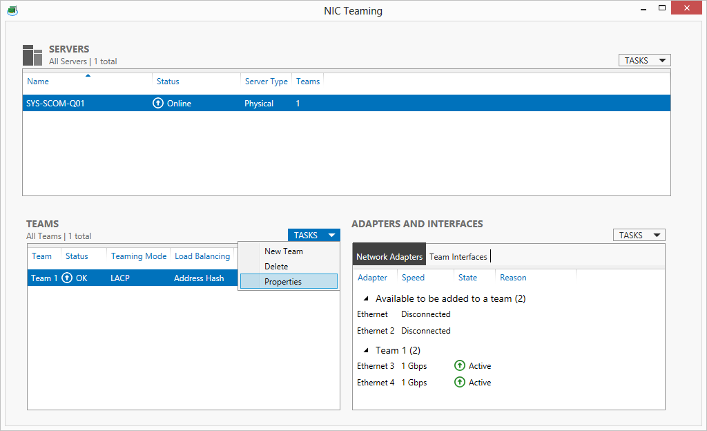Sort servers by Name column header

(38, 82)
